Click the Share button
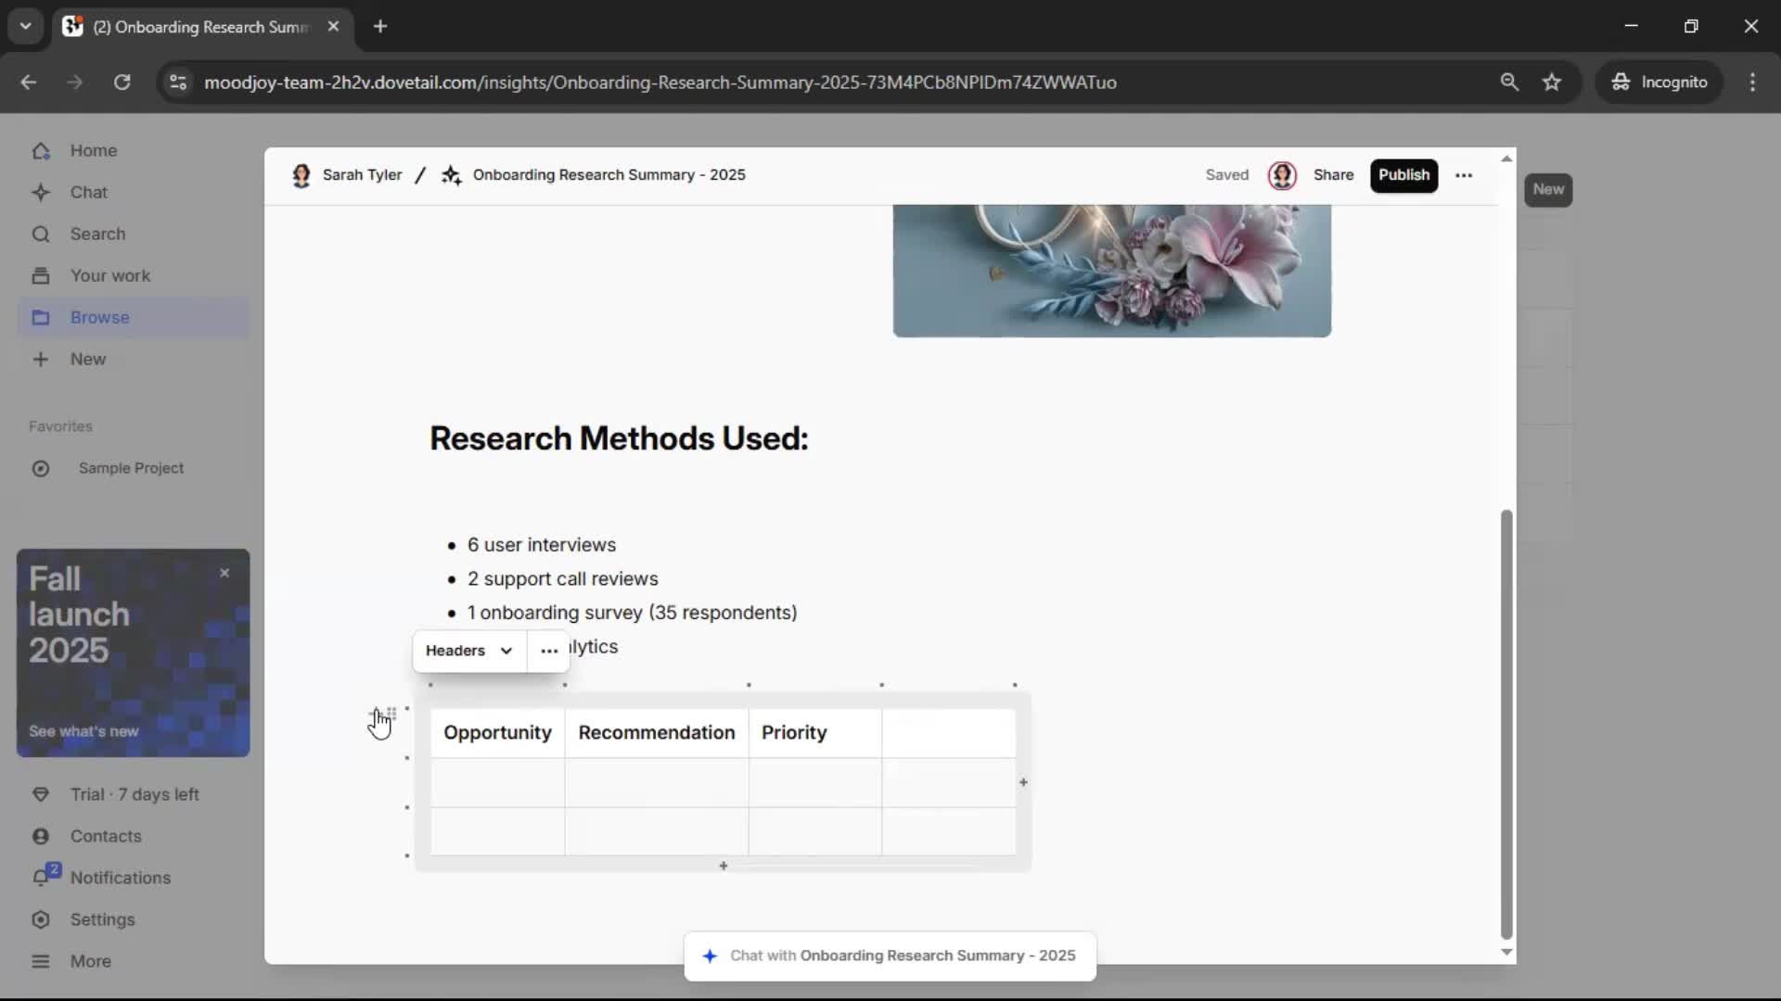The image size is (1781, 1001). click(x=1333, y=175)
